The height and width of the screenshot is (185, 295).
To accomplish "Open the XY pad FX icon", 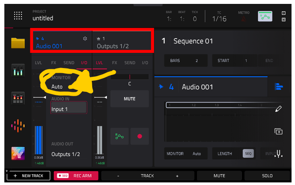I will tap(18, 153).
